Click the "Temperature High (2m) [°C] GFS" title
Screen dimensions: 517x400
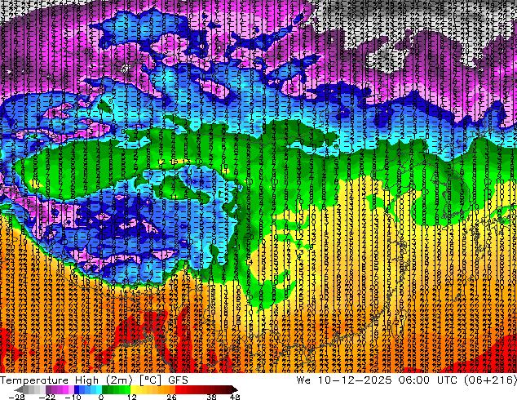tap(94, 380)
